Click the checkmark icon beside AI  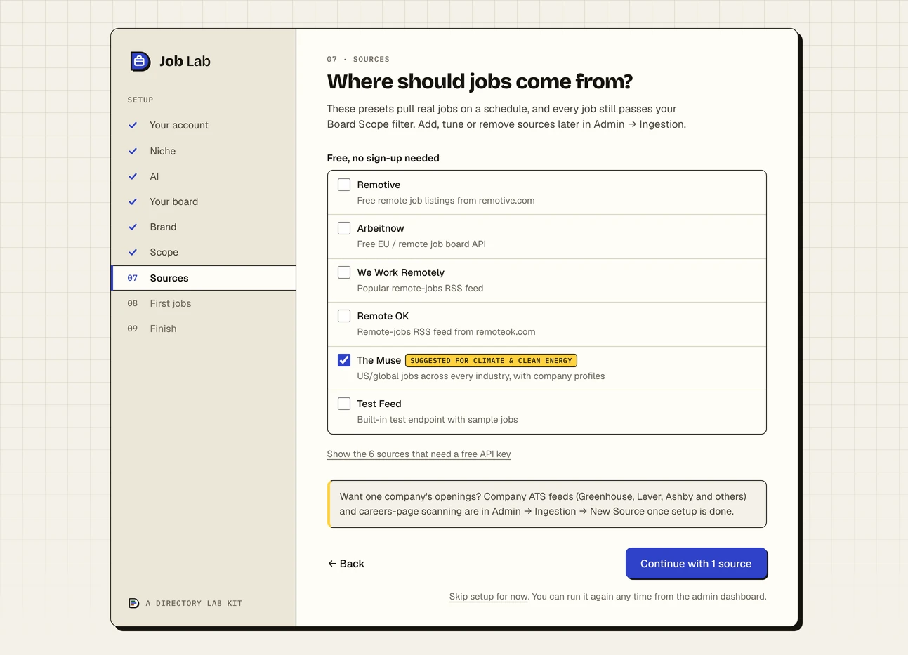133,176
